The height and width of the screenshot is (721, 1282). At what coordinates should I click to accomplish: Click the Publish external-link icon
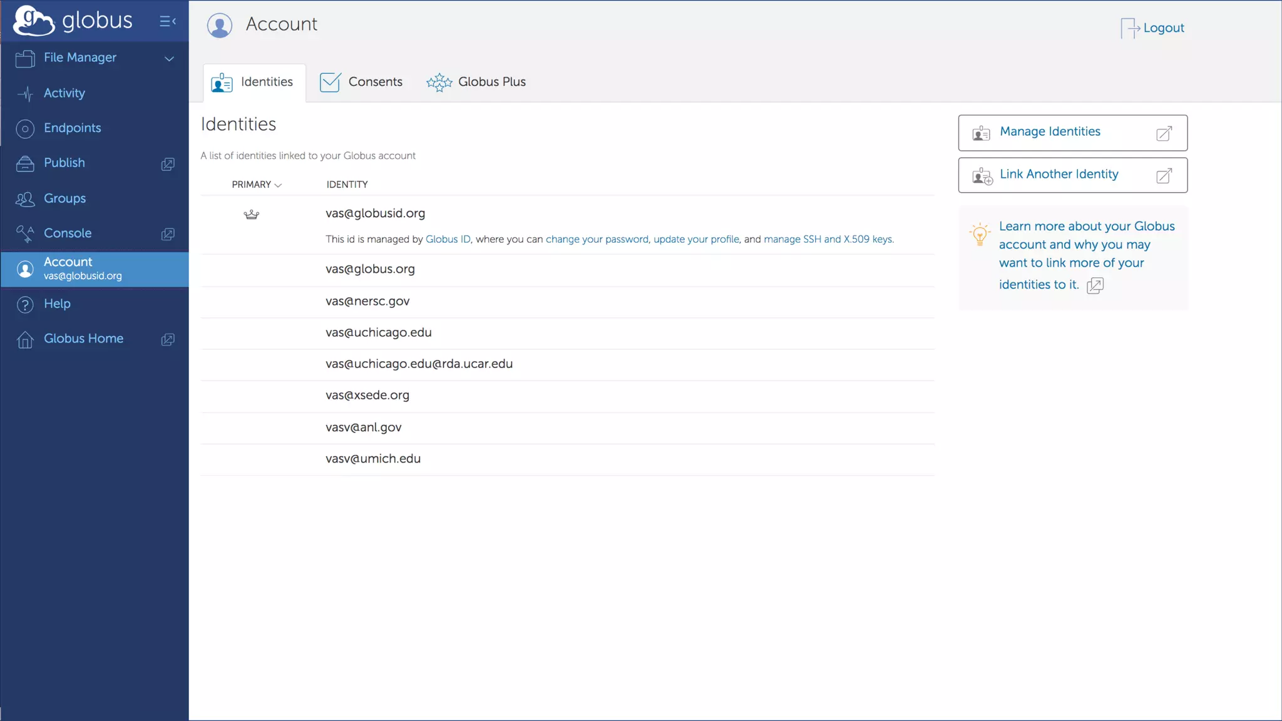[x=168, y=163]
